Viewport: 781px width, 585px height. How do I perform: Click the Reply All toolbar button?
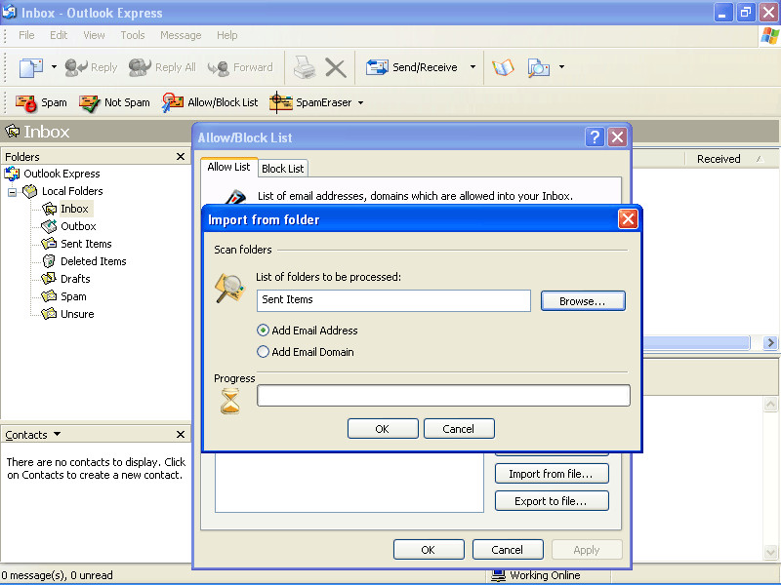click(x=162, y=67)
